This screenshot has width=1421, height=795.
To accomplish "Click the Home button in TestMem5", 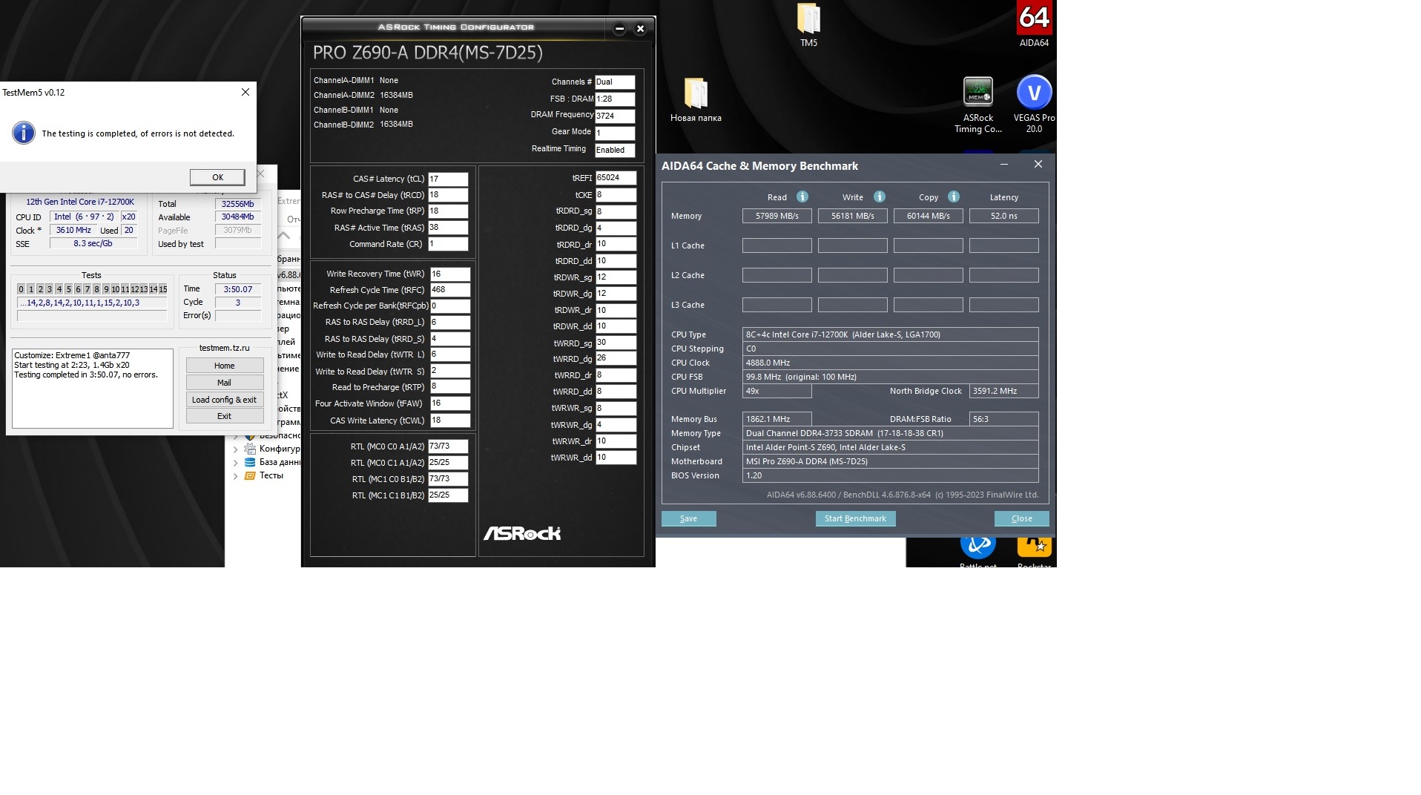I will point(225,366).
